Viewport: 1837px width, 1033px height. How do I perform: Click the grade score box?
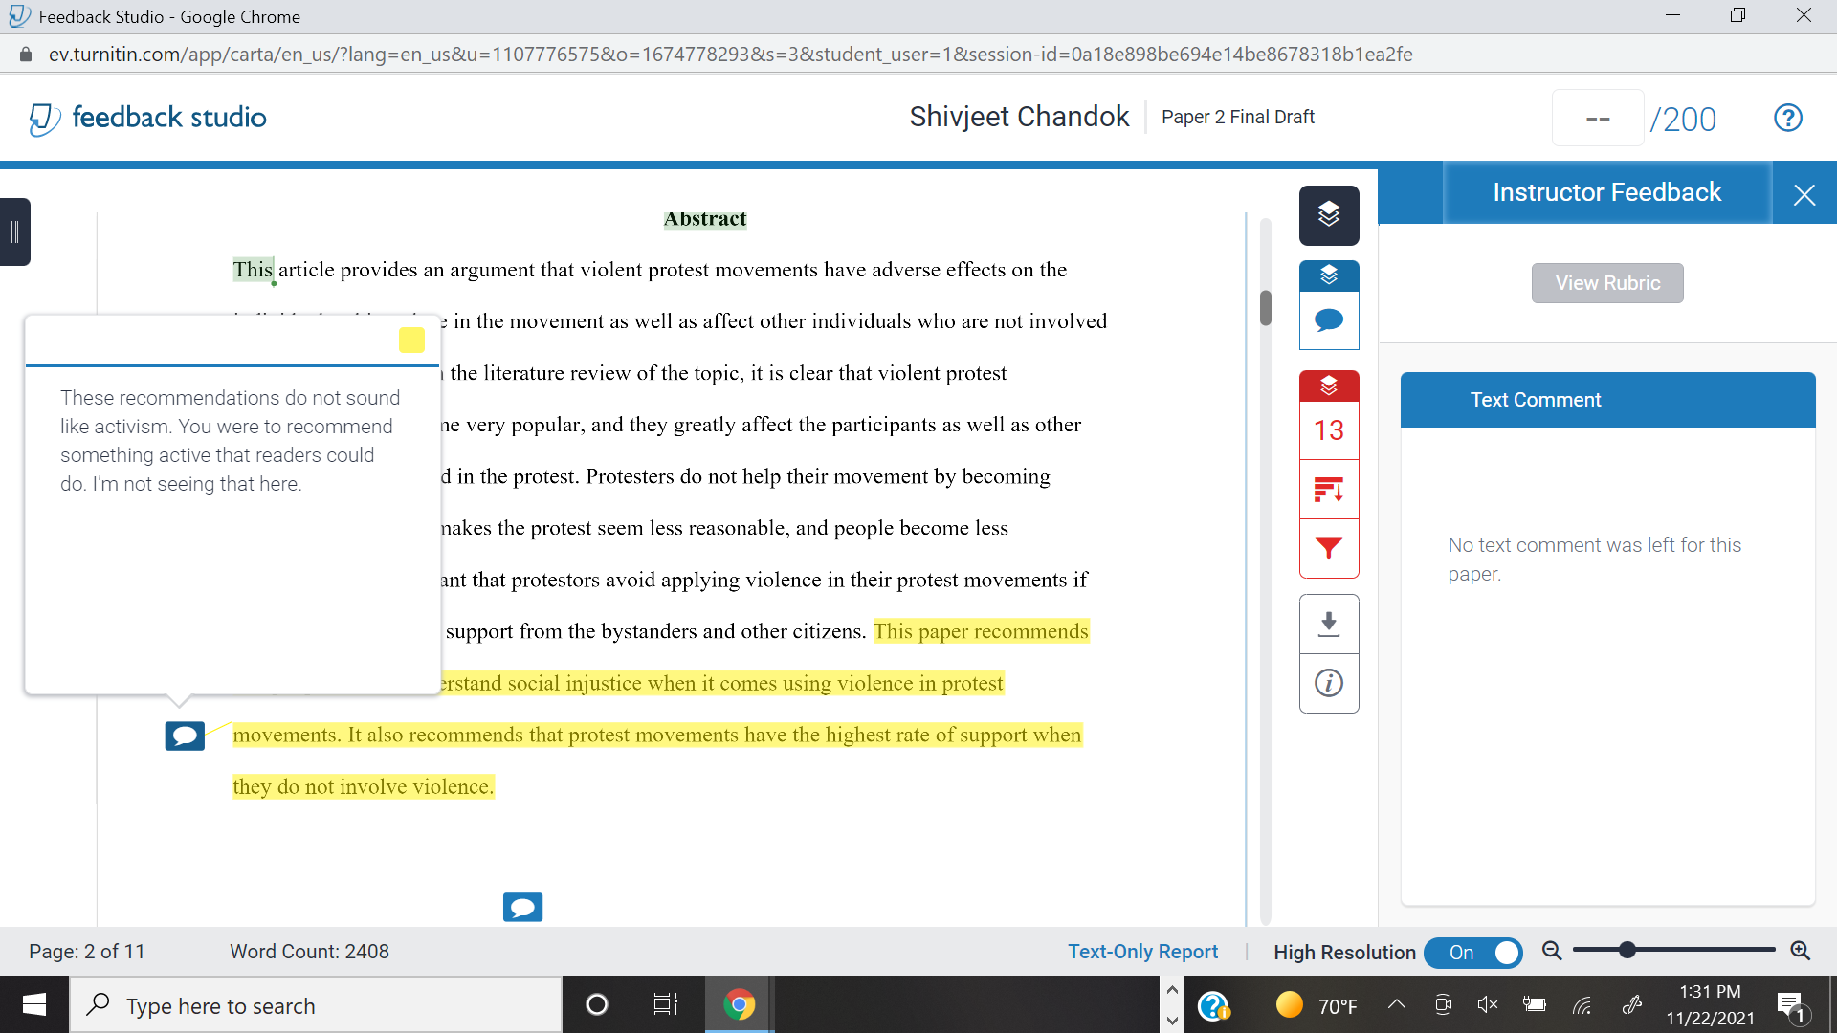pos(1598,119)
